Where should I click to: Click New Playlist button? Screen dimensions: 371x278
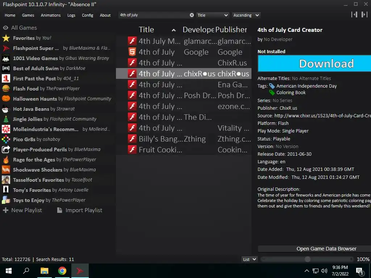click(22, 210)
